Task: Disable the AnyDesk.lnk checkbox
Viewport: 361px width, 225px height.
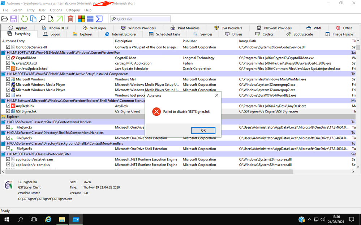Action: tap(8, 106)
